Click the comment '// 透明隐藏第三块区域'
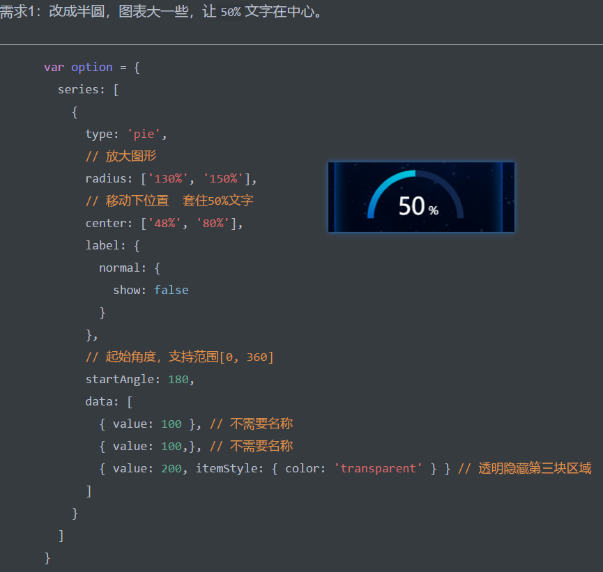The height and width of the screenshot is (572, 603). [x=525, y=469]
